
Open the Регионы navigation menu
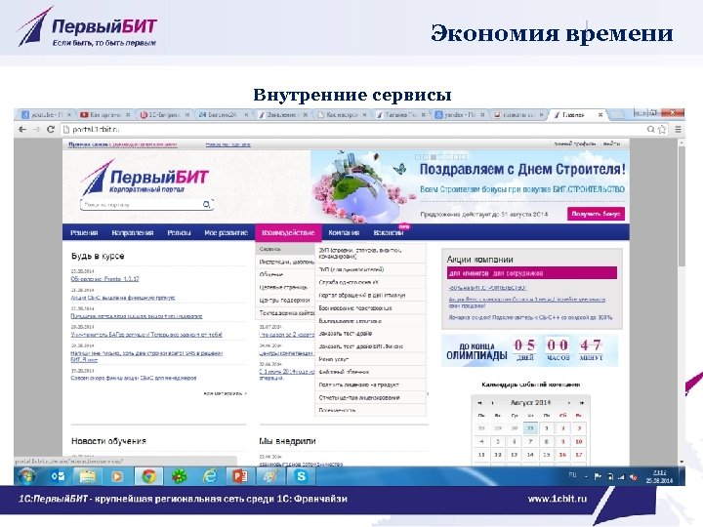(x=179, y=232)
